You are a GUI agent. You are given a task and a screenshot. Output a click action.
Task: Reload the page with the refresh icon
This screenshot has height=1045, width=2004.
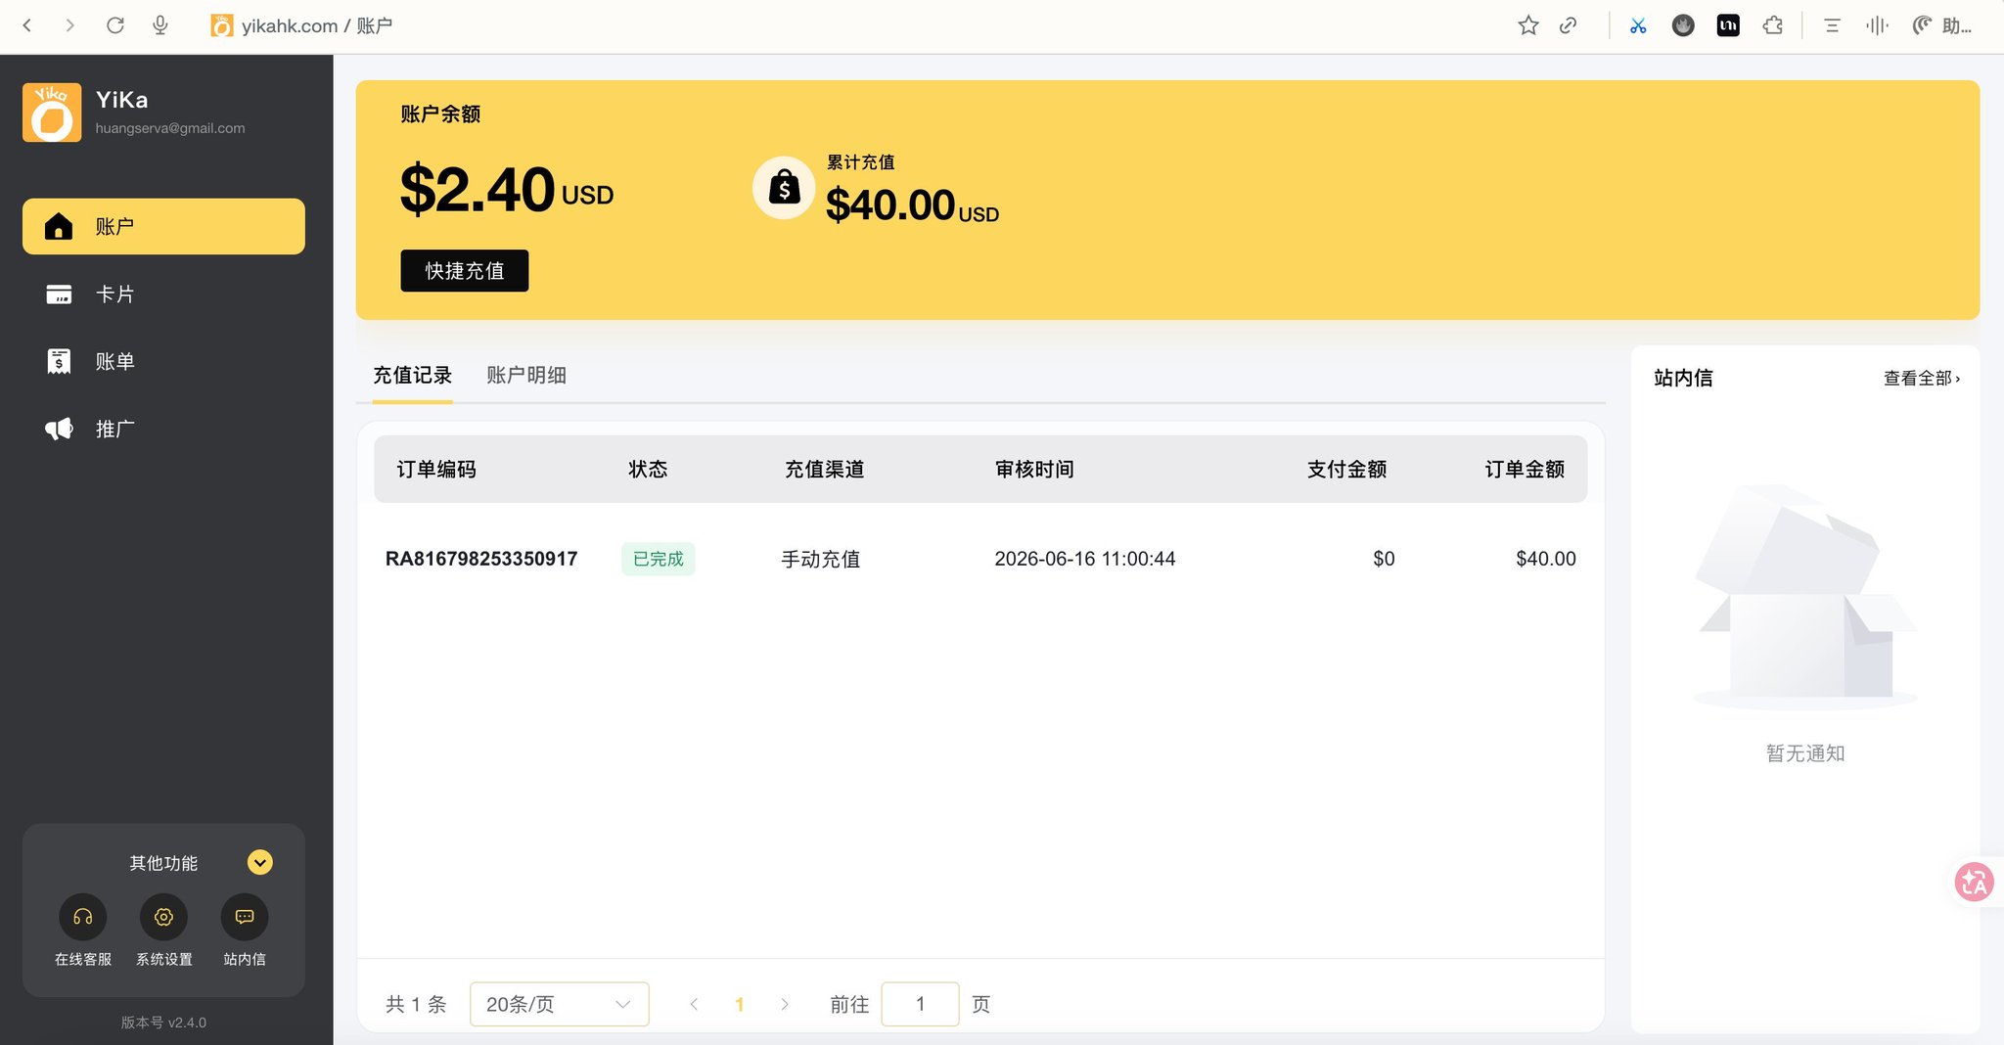[115, 25]
